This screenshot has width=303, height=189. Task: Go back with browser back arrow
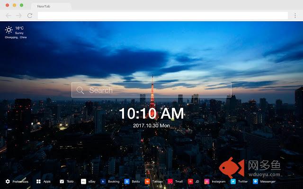9,16
